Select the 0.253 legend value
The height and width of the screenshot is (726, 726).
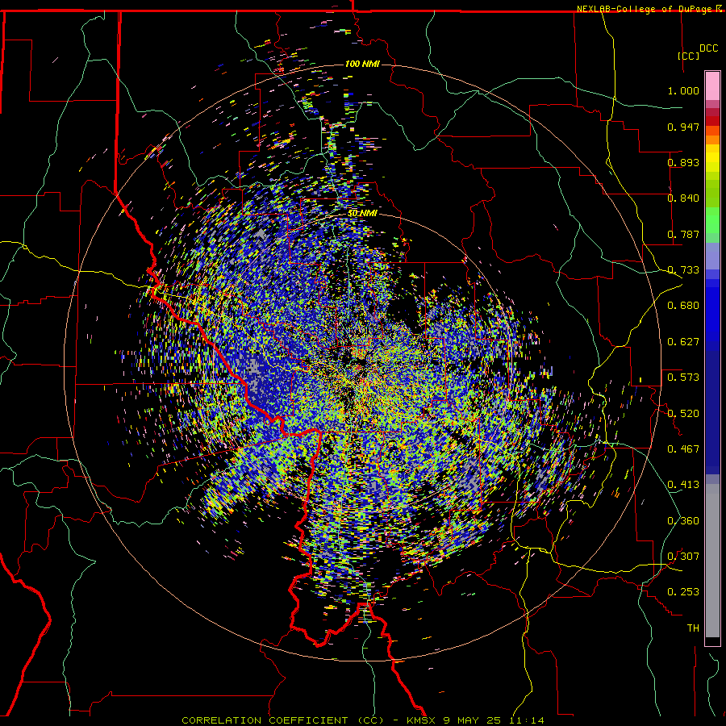pyautogui.click(x=683, y=592)
